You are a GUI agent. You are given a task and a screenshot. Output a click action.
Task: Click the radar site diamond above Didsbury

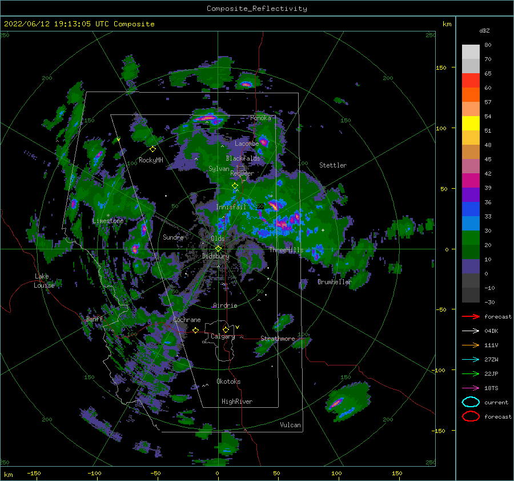[x=218, y=249]
